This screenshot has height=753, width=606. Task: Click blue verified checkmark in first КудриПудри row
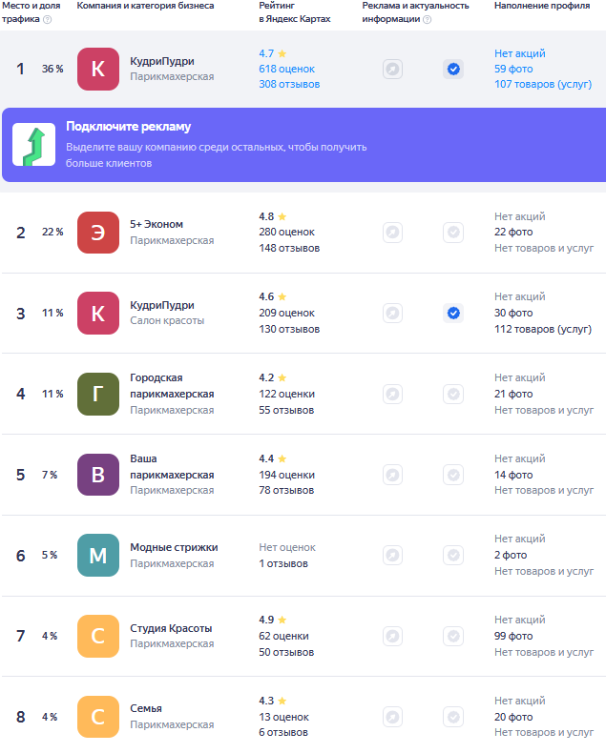453,69
